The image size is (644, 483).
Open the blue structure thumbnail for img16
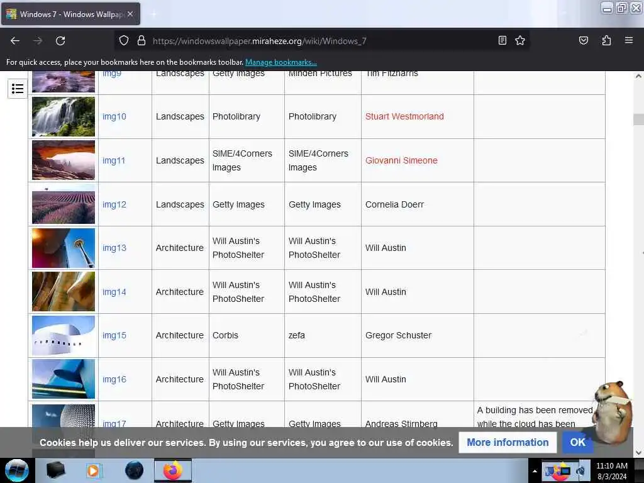tap(64, 379)
